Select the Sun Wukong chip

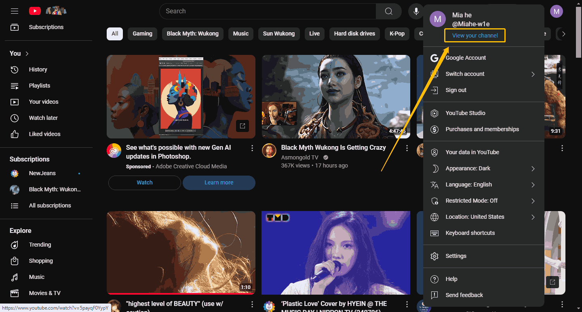pos(279,34)
